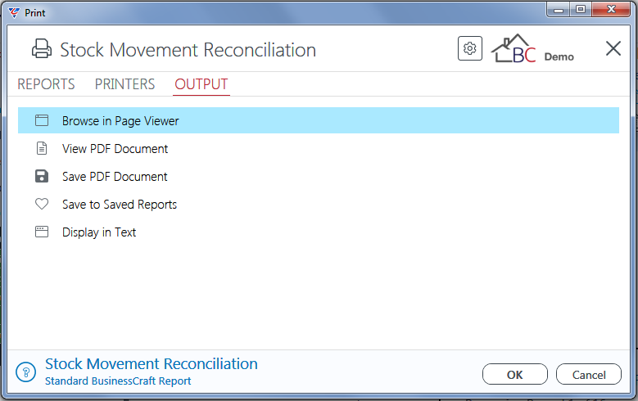The width and height of the screenshot is (638, 401).
Task: Open the settings gear icon
Action: tap(470, 48)
